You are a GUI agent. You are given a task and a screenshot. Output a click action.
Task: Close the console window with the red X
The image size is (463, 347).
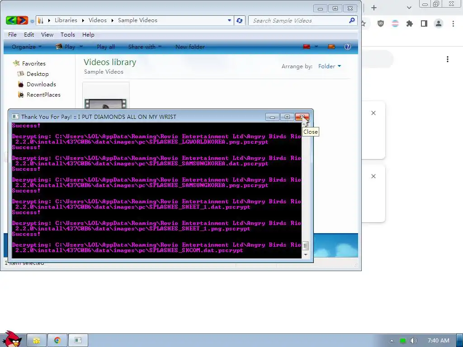pos(302,117)
